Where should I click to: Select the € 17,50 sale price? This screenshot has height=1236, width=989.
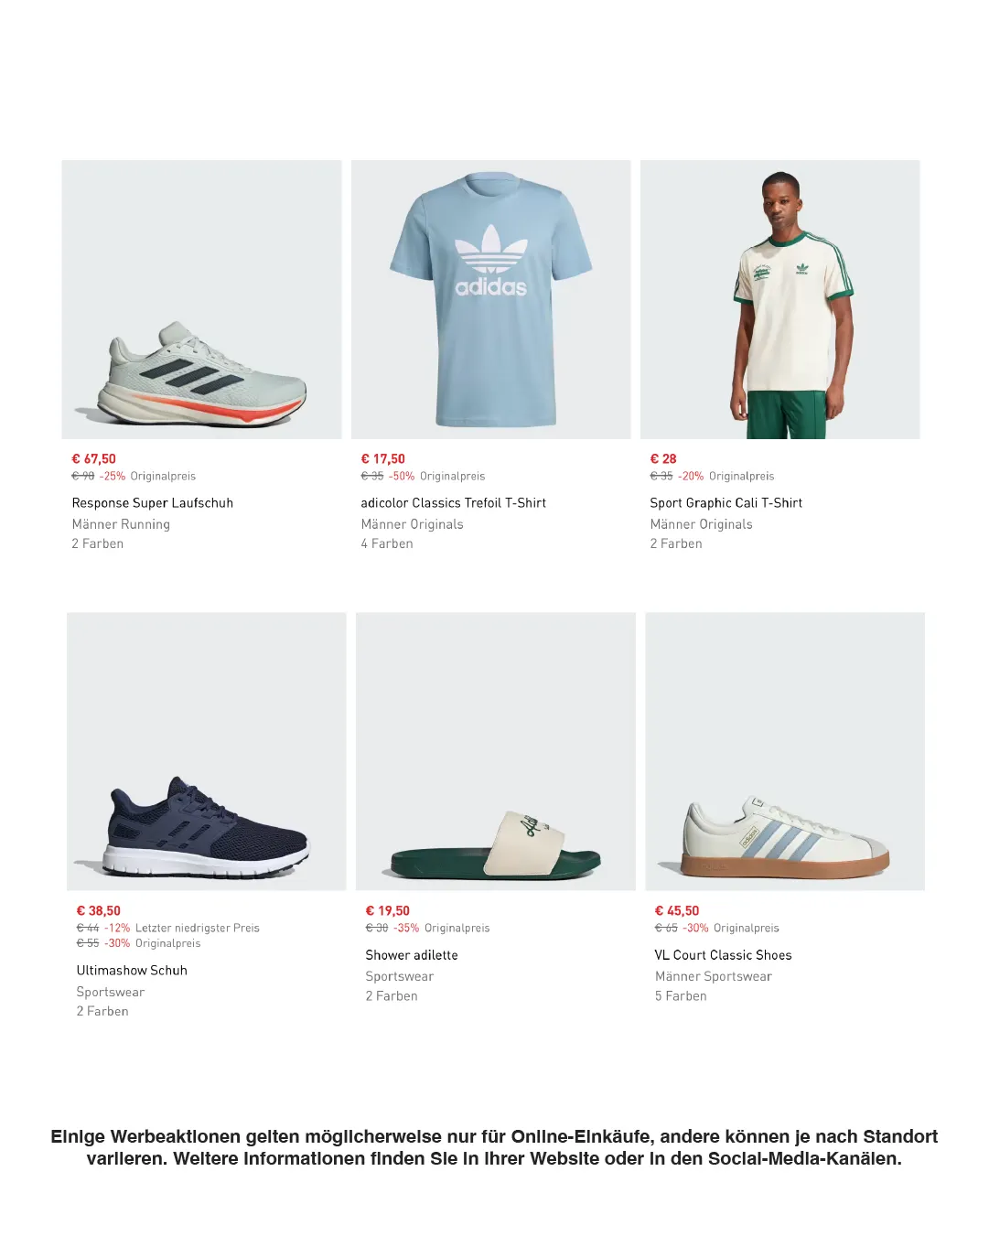[383, 459]
